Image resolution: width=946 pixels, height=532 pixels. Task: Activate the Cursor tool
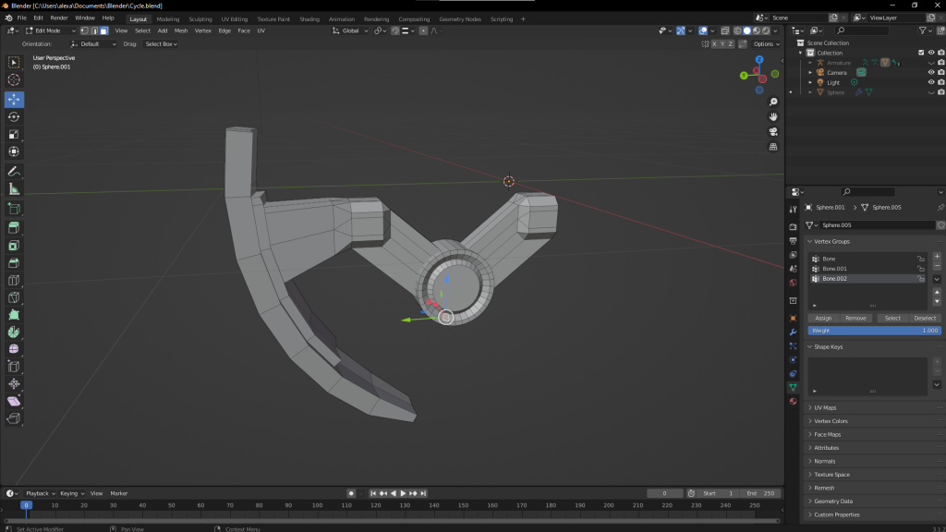coord(14,80)
